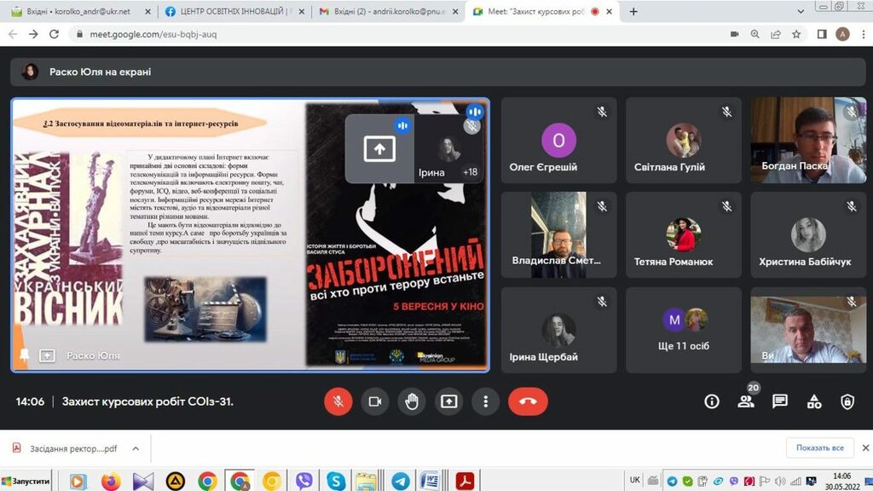Bookmark this page with star icon

pyautogui.click(x=796, y=34)
